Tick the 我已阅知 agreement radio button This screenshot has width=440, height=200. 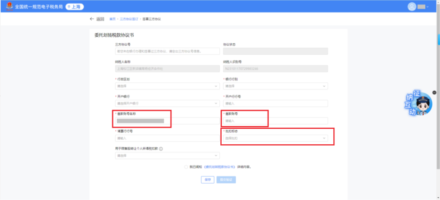coord(186,167)
